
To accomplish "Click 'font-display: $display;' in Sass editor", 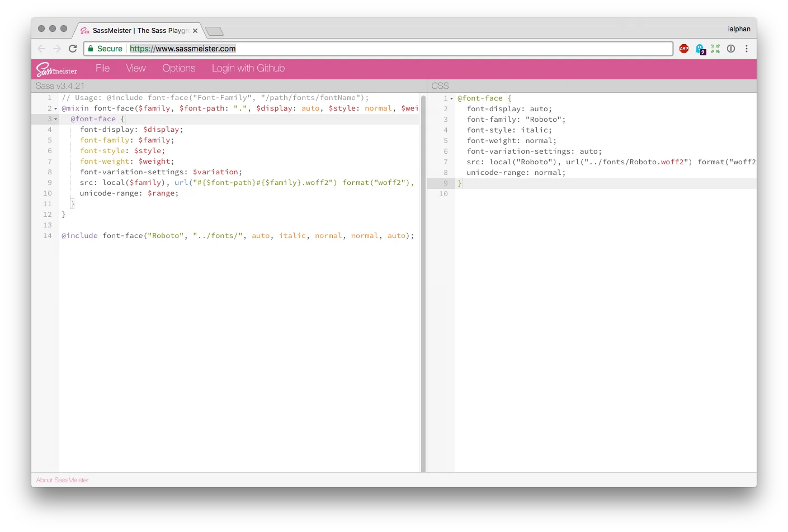I will 131,130.
